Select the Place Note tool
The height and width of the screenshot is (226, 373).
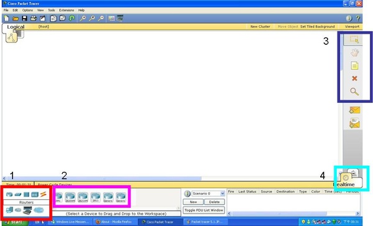point(354,65)
